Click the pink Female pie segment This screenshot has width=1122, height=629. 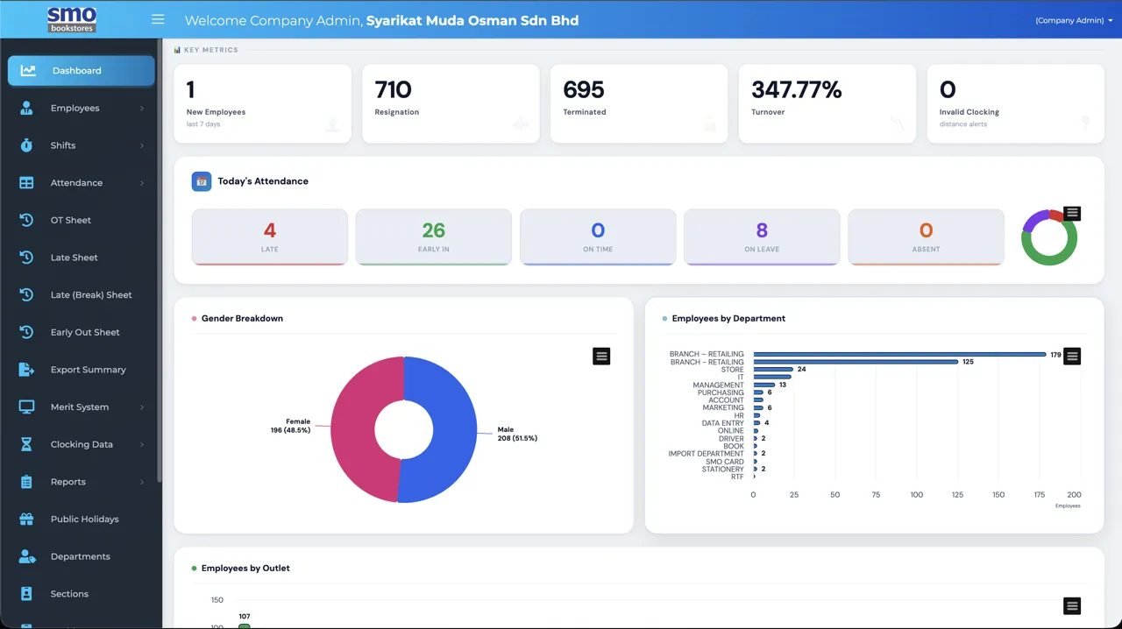(353, 429)
